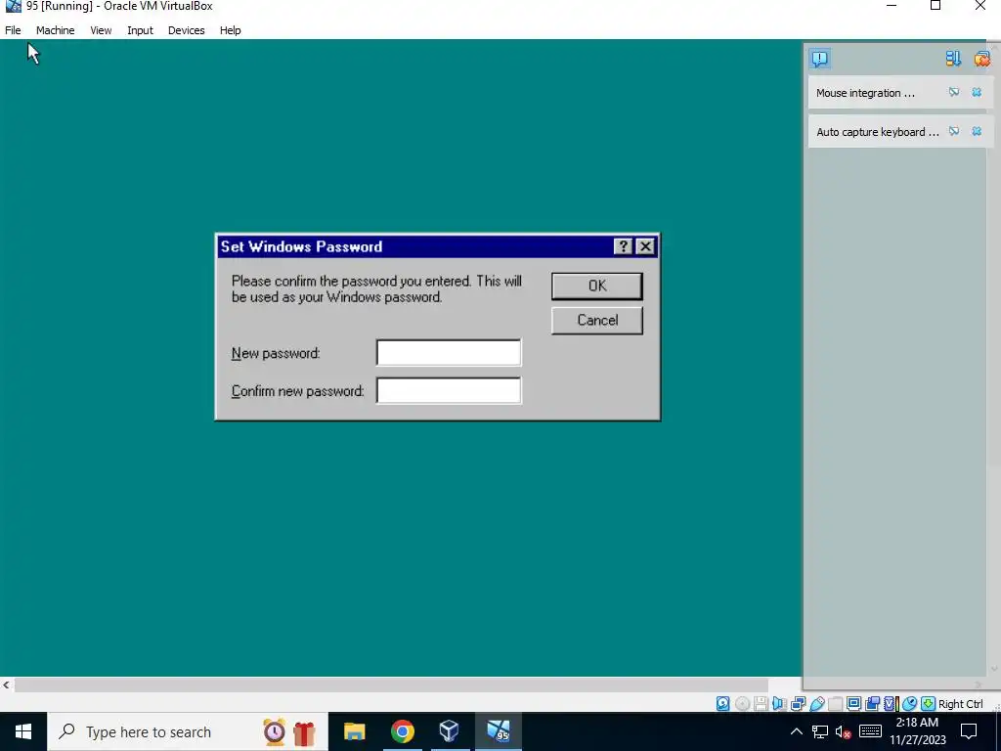
Task: Click the floppy disk status icon
Action: tap(761, 704)
